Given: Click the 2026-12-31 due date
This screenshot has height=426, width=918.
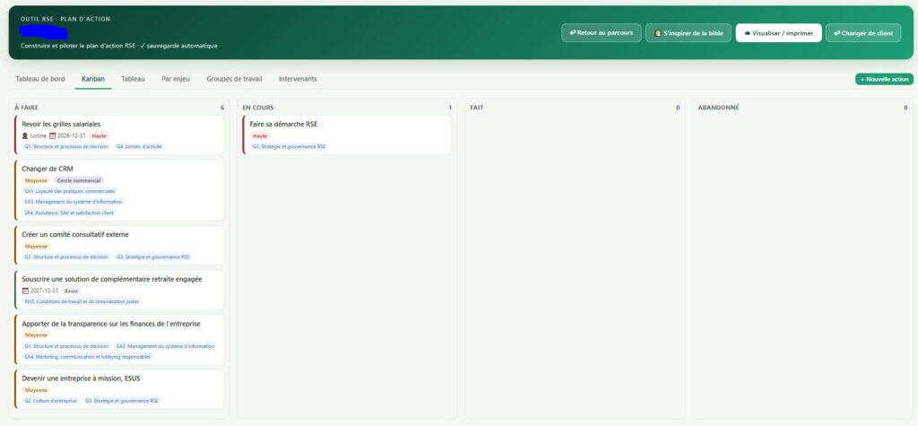Looking at the screenshot, I should point(72,135).
